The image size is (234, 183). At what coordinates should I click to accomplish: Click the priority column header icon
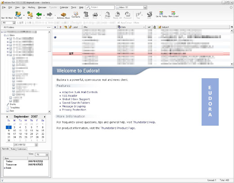(60, 27)
